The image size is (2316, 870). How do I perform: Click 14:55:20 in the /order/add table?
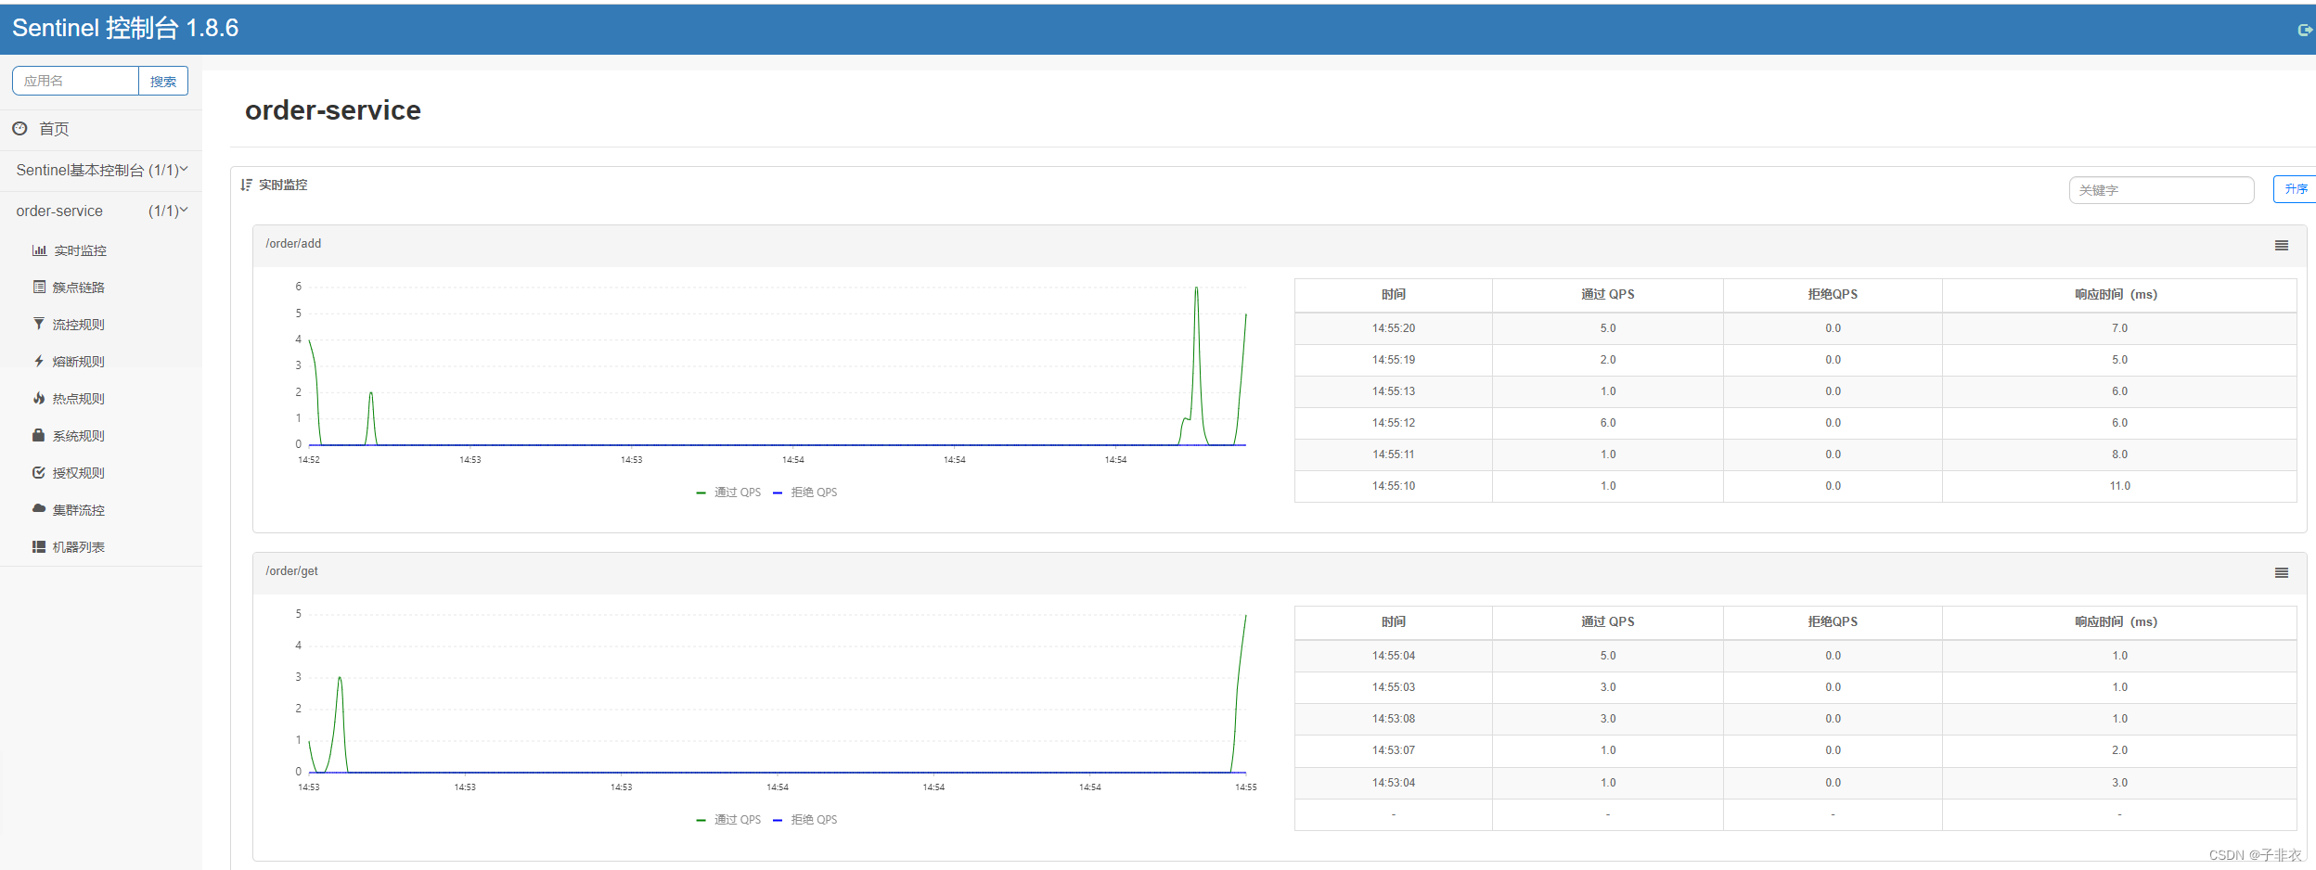point(1394,328)
